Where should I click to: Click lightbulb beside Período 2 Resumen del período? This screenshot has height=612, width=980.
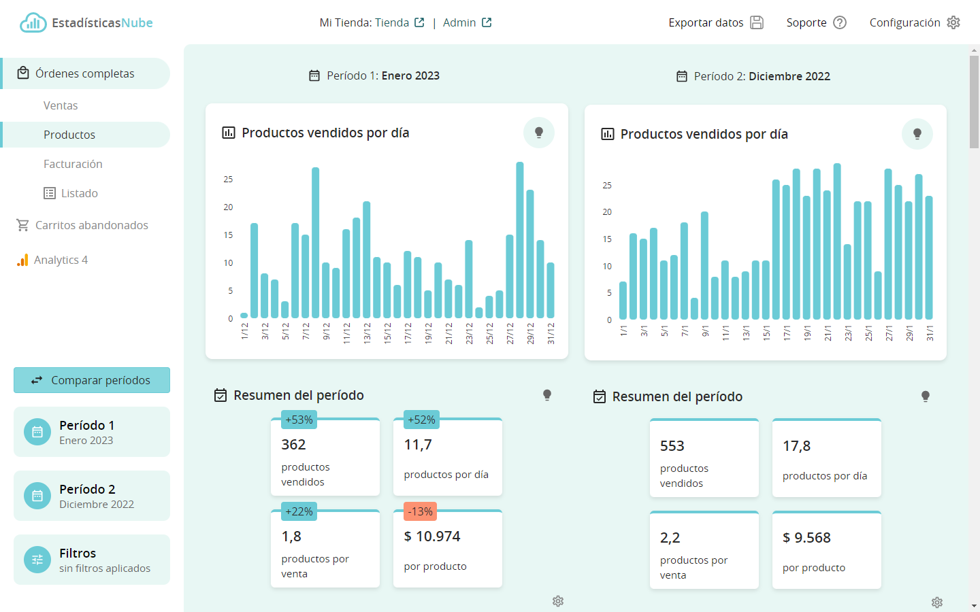click(x=926, y=396)
